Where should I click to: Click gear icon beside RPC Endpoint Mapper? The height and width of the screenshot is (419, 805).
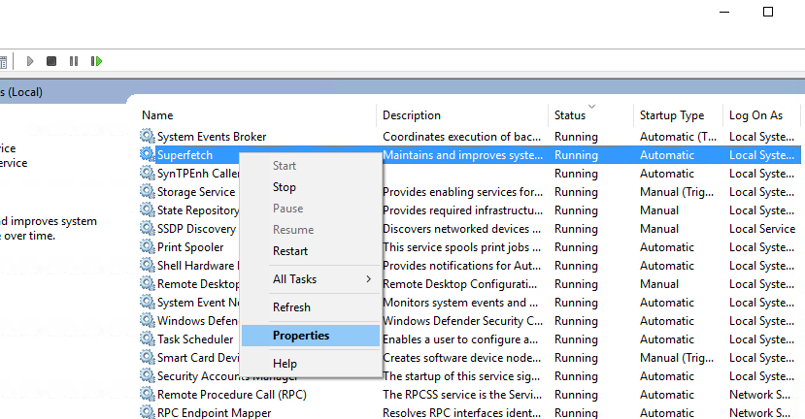(148, 412)
